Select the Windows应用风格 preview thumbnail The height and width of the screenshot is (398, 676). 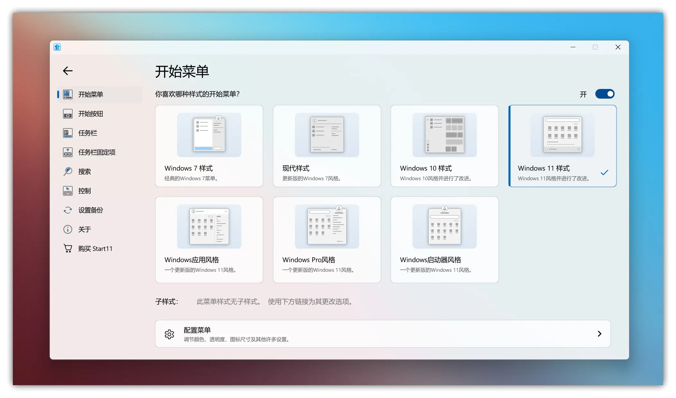click(209, 226)
